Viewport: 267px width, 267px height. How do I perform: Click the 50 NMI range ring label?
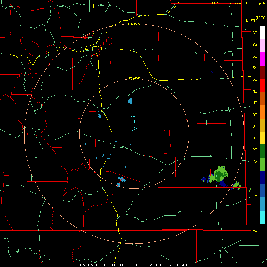(x=134, y=79)
